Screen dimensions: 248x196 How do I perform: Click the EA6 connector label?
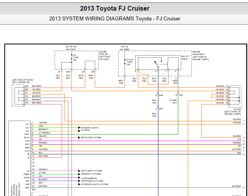coord(161,95)
